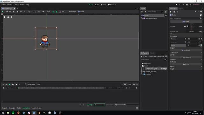Screen dimensions: 204x115
Task: Expand the Material section in Inspector
Action: [186, 62]
